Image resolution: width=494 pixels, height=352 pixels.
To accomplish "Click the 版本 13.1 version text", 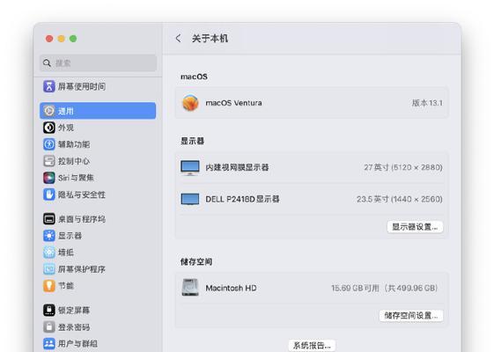I will [x=427, y=103].
